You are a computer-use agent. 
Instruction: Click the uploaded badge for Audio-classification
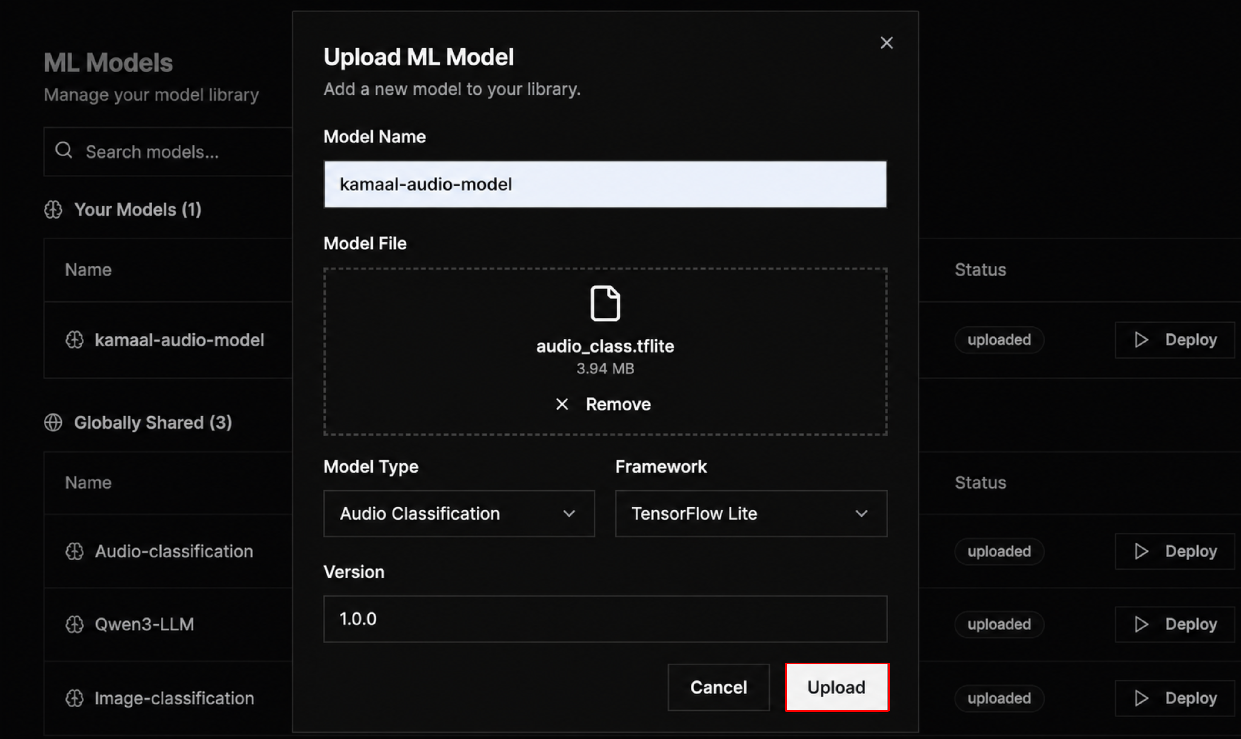(x=999, y=551)
